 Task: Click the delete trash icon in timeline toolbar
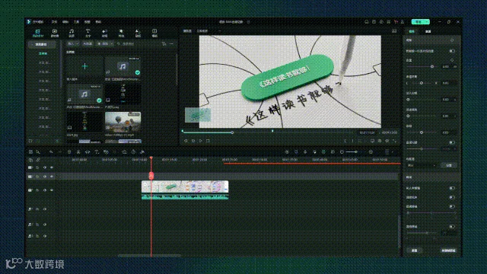[69, 152]
